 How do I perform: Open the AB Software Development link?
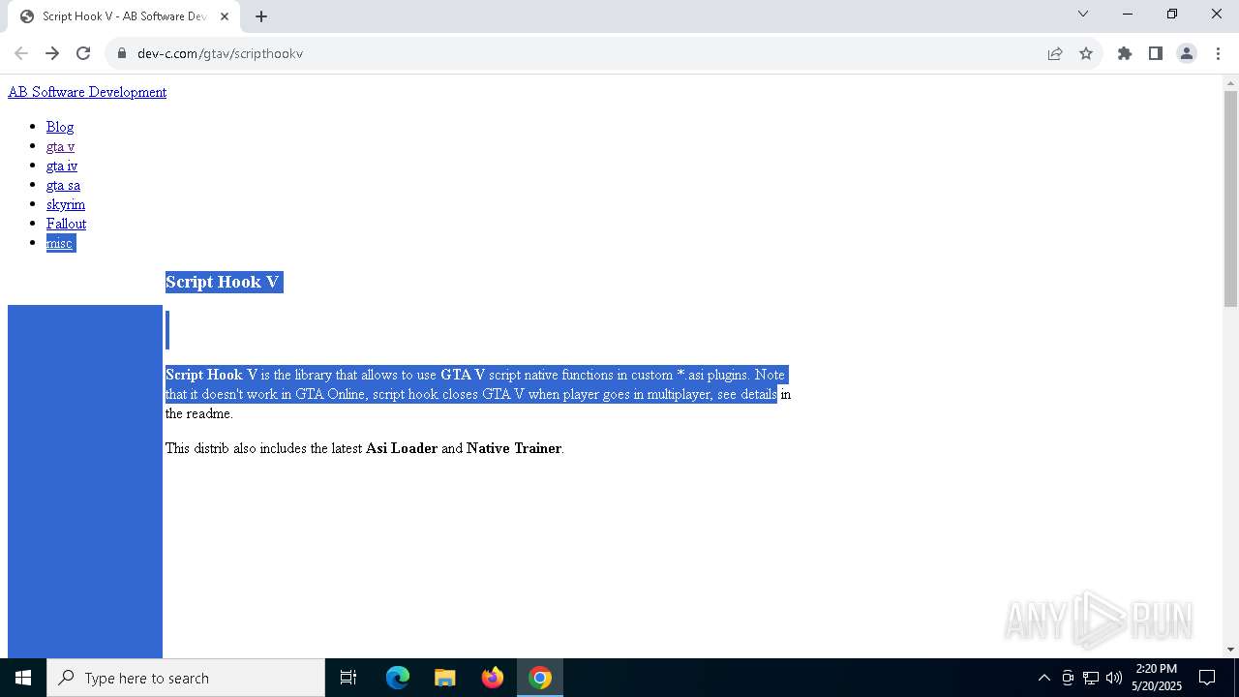coord(87,92)
